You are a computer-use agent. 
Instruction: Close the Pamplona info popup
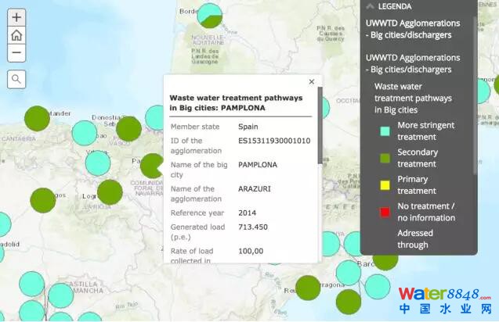click(x=311, y=81)
